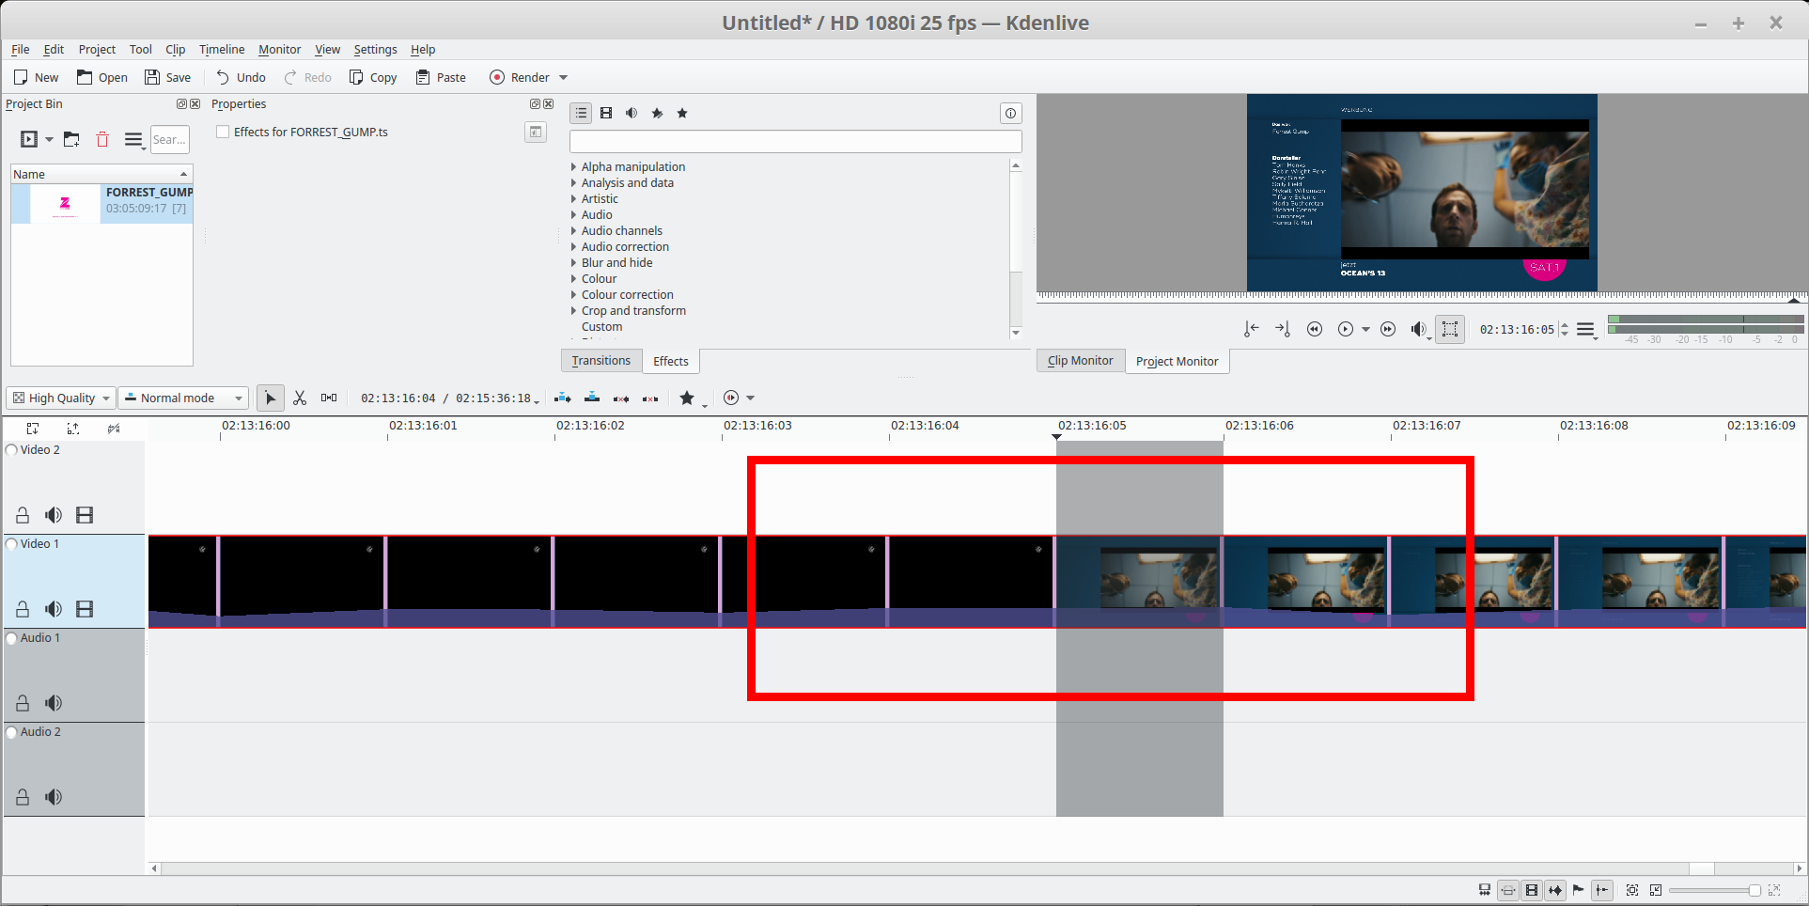Mute the Audio 2 track
Viewport: 1809px width, 906px height.
[54, 797]
